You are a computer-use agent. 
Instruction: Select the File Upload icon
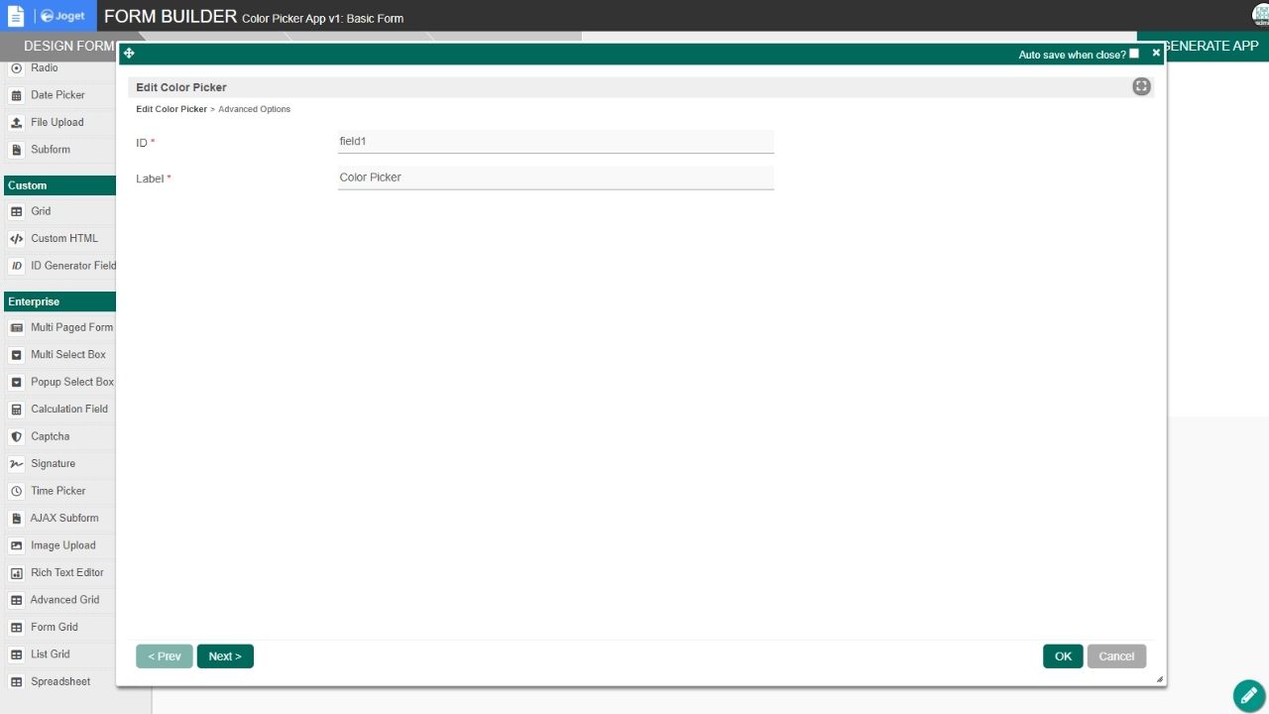pos(16,123)
